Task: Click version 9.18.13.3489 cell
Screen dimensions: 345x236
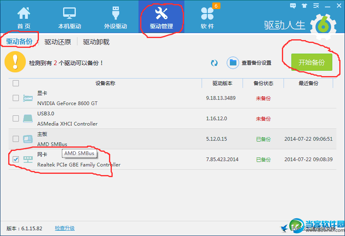Action: coord(221,98)
